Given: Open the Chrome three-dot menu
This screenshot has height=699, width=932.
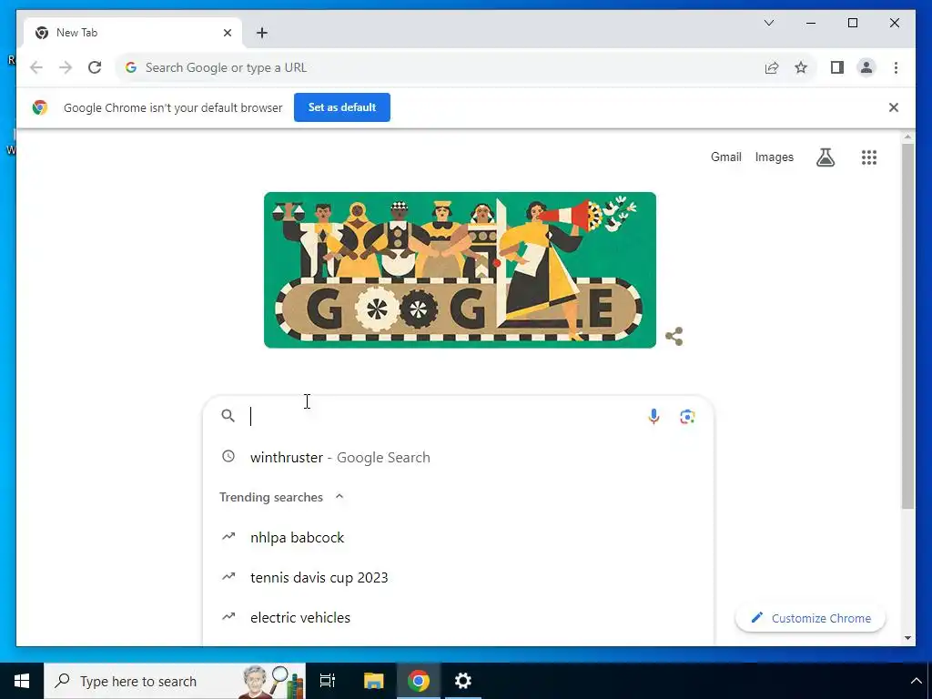Looking at the screenshot, I should 896,67.
